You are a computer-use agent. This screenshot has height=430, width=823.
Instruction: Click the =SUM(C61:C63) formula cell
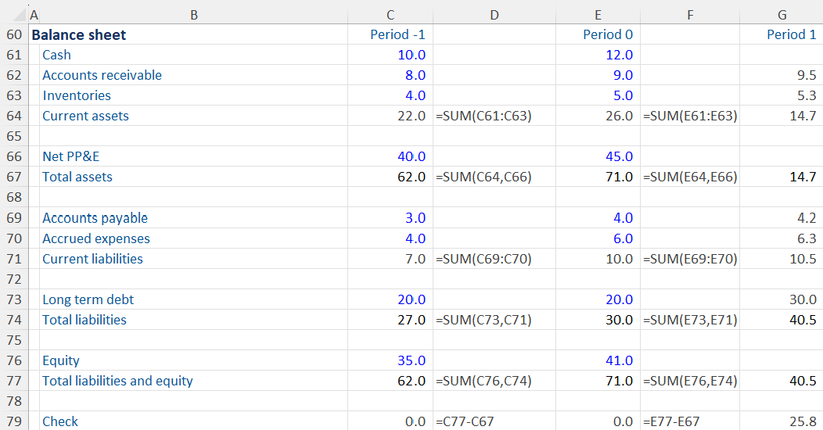tap(483, 116)
